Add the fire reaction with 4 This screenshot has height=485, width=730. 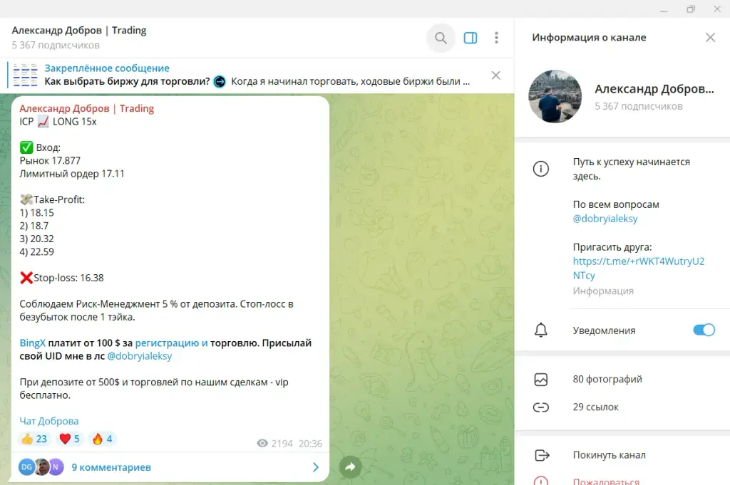coord(103,439)
